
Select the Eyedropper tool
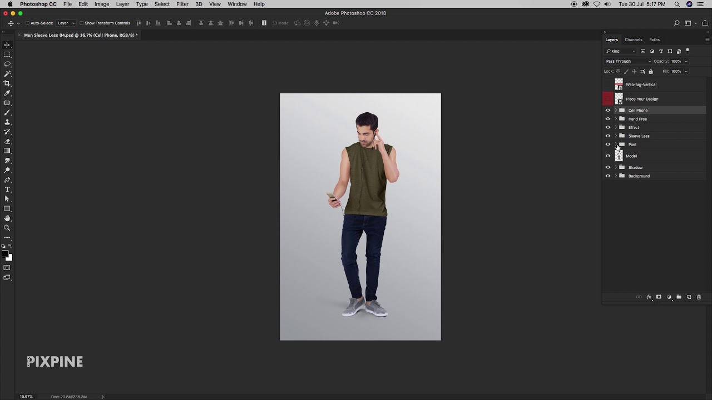coord(7,93)
